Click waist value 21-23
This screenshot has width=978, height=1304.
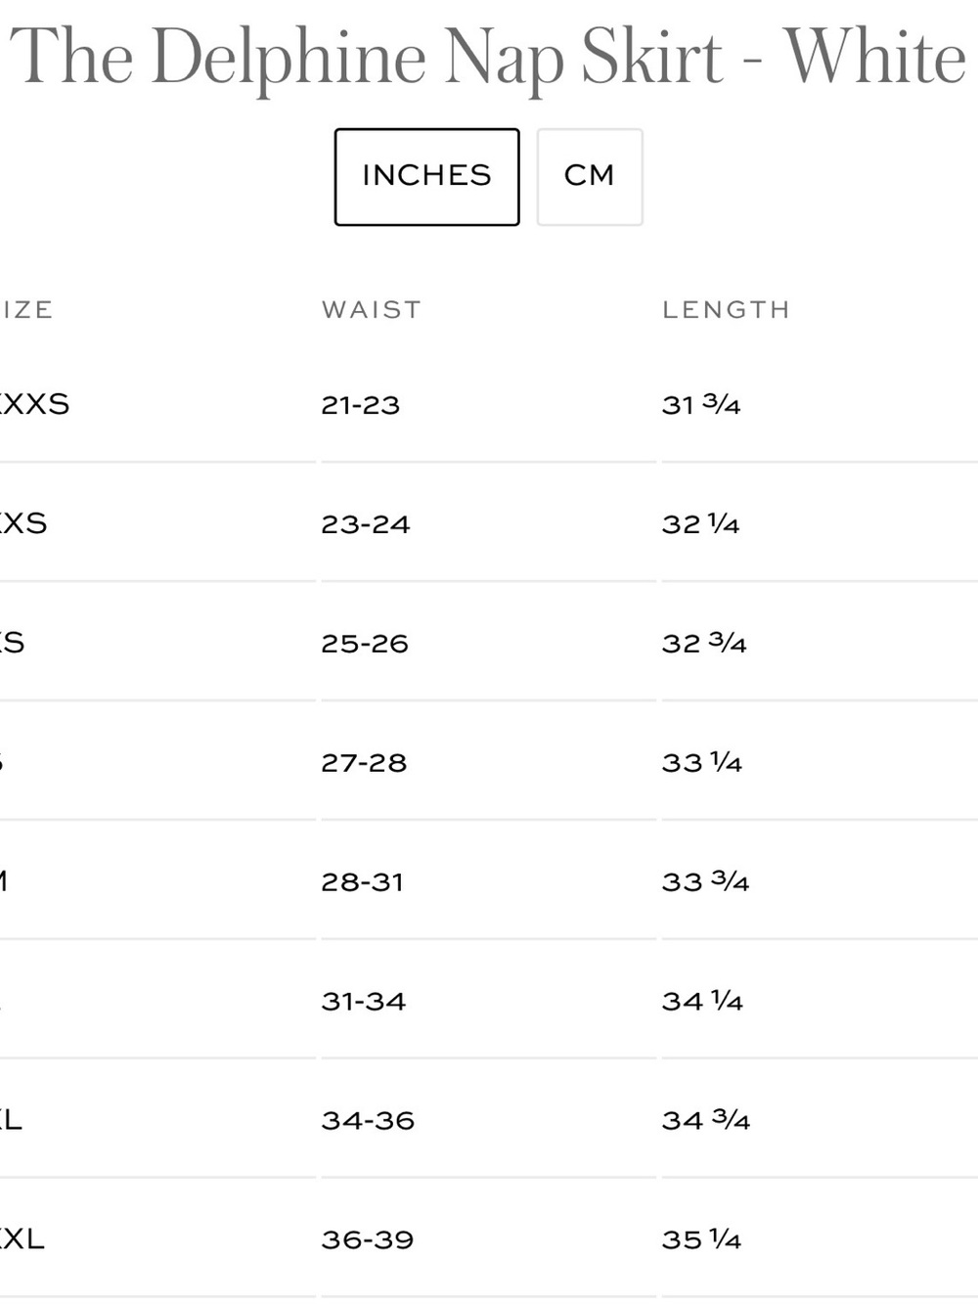coord(361,405)
